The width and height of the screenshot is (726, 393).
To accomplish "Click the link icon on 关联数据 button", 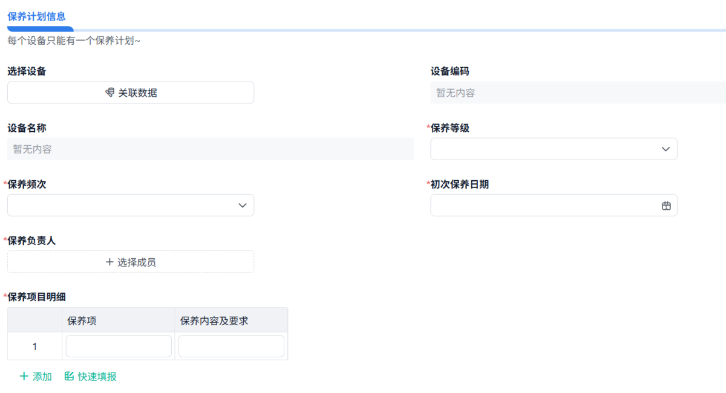I will (x=110, y=92).
